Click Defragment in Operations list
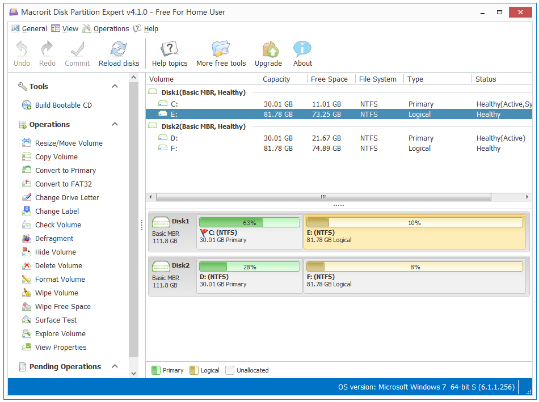 [x=54, y=239]
